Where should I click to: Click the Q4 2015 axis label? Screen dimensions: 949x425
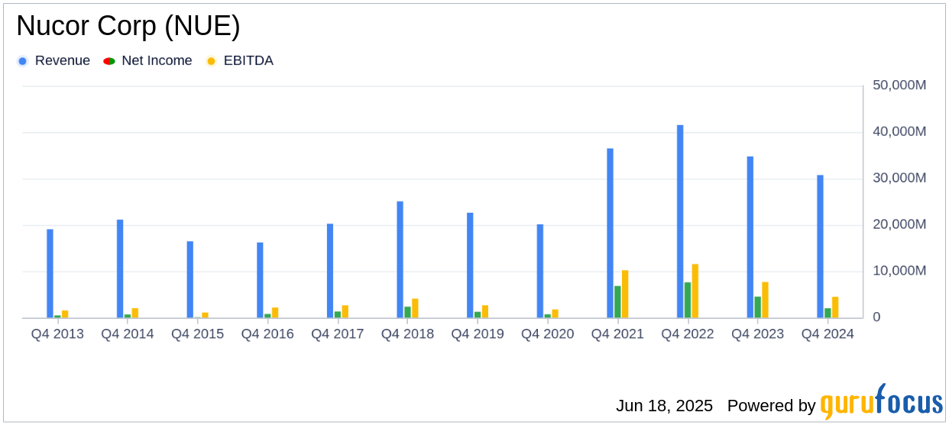pyautogui.click(x=197, y=334)
